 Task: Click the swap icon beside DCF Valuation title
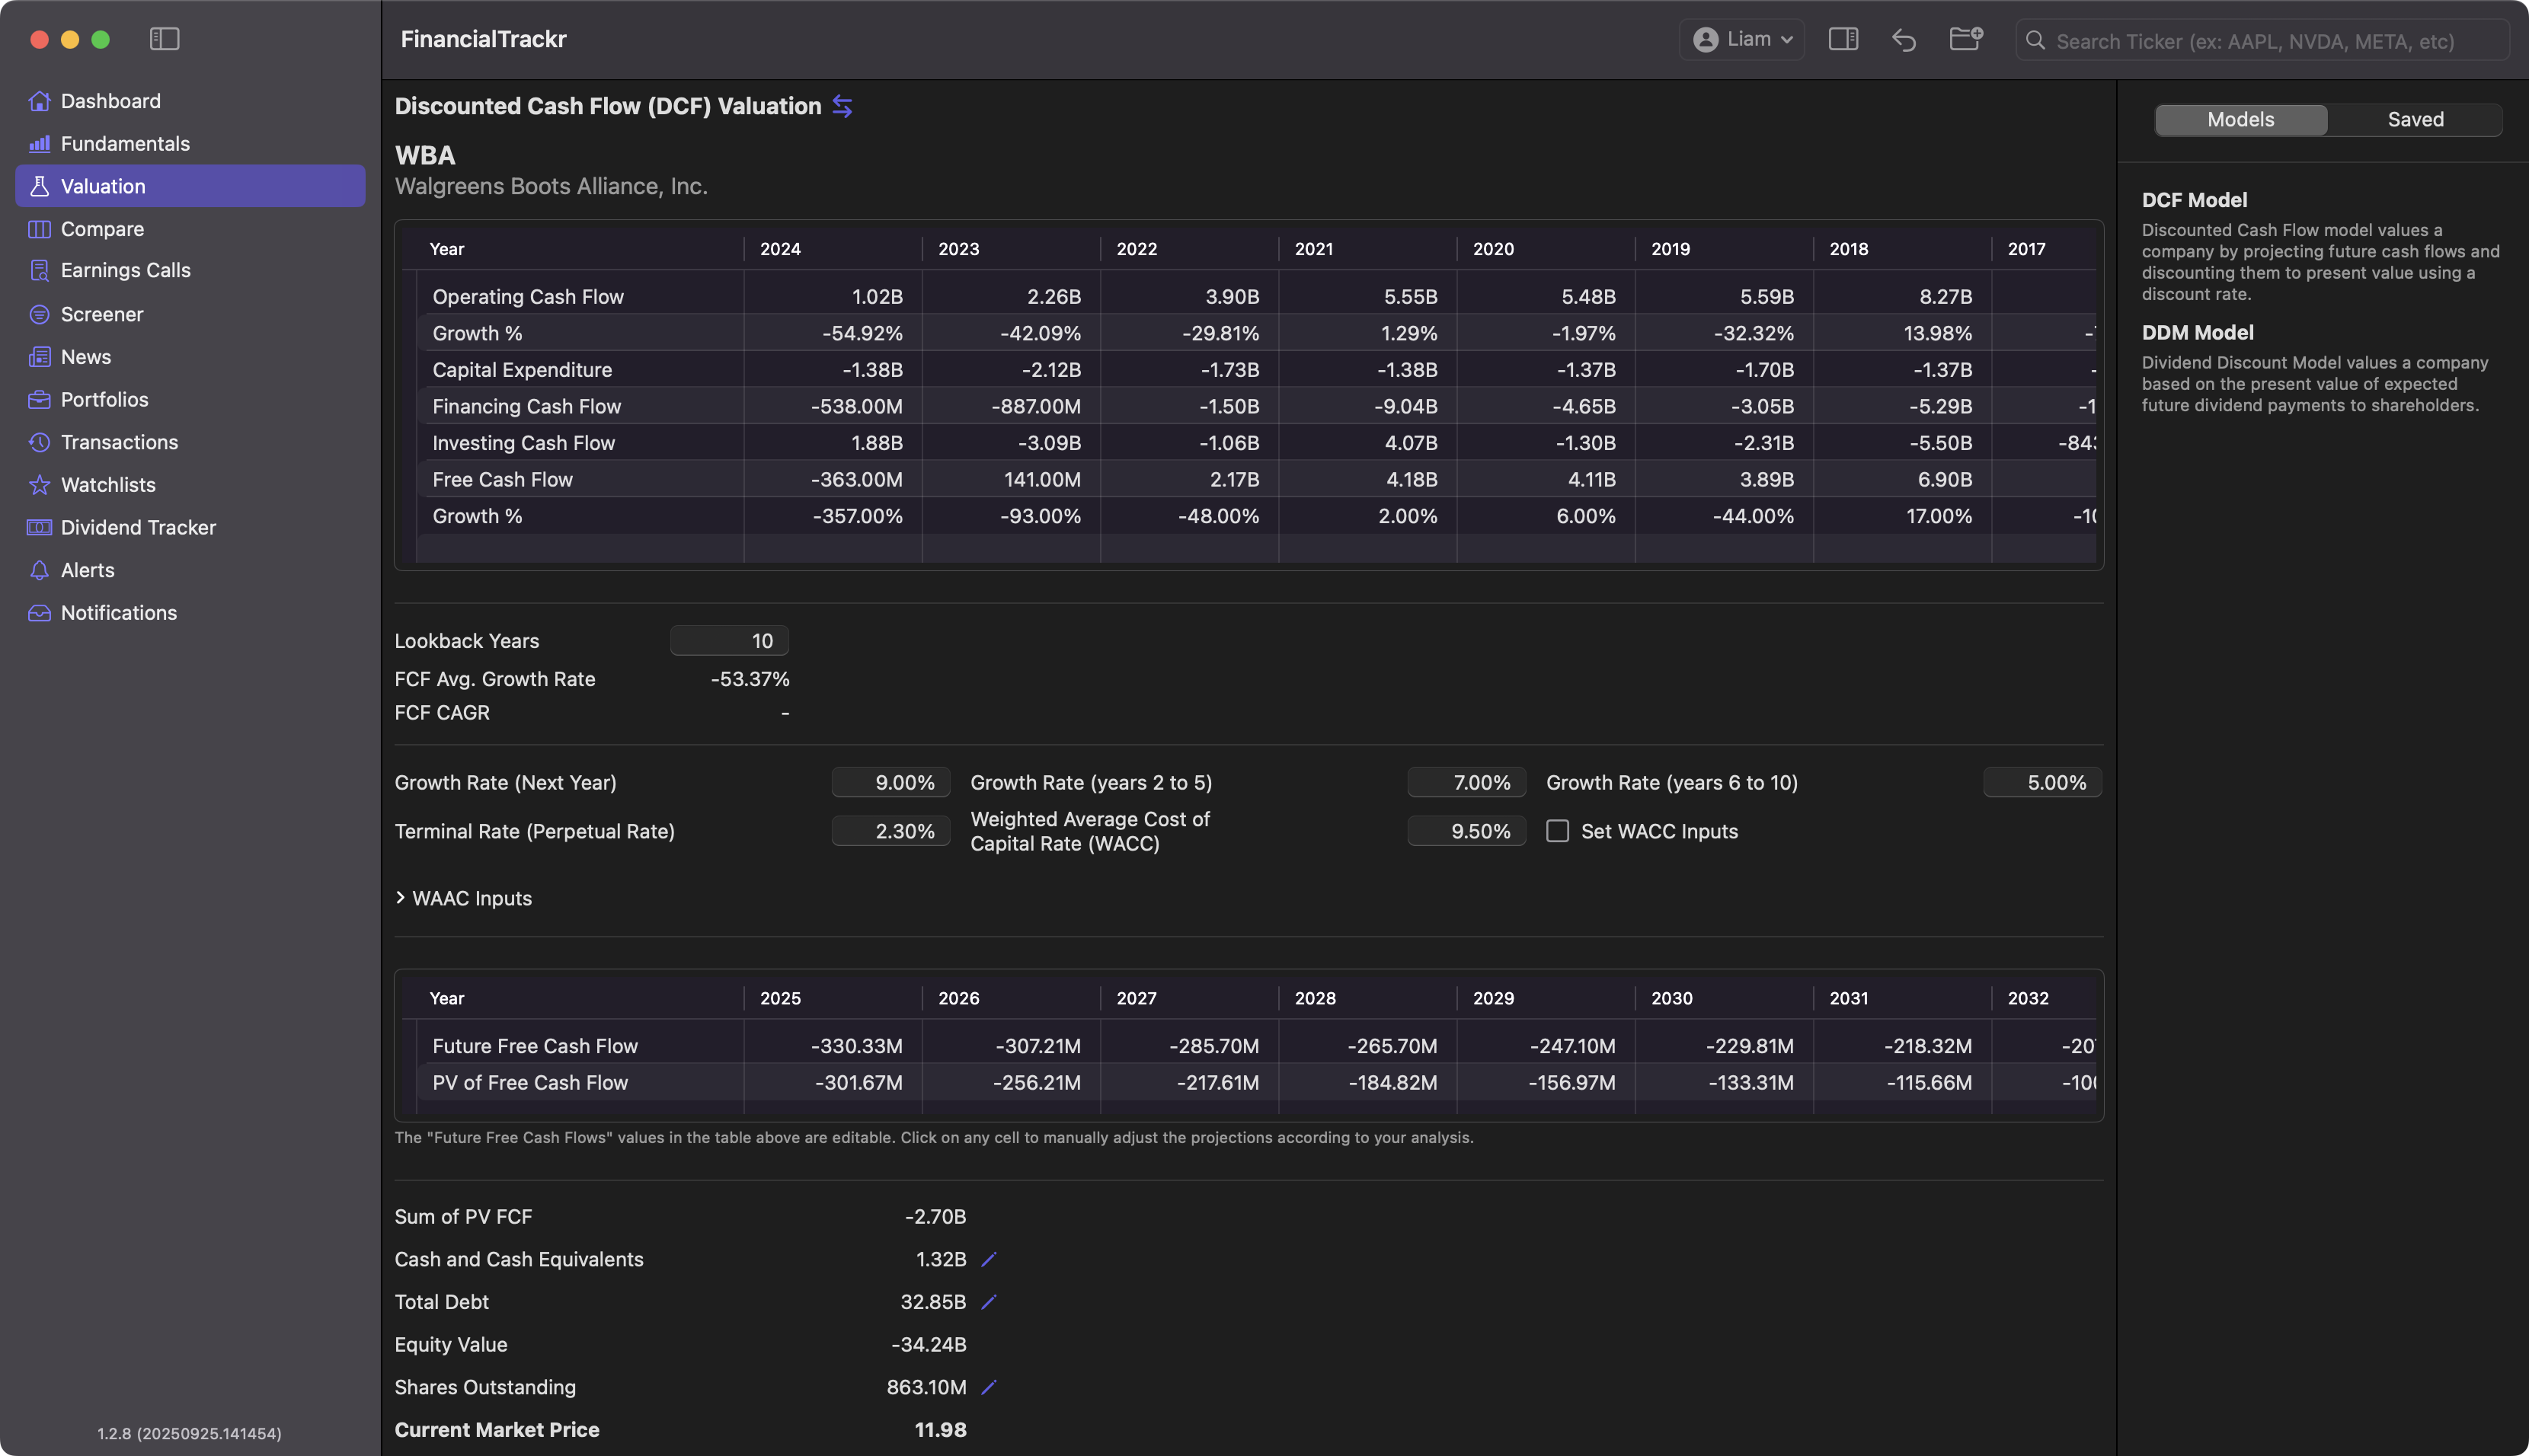(842, 106)
